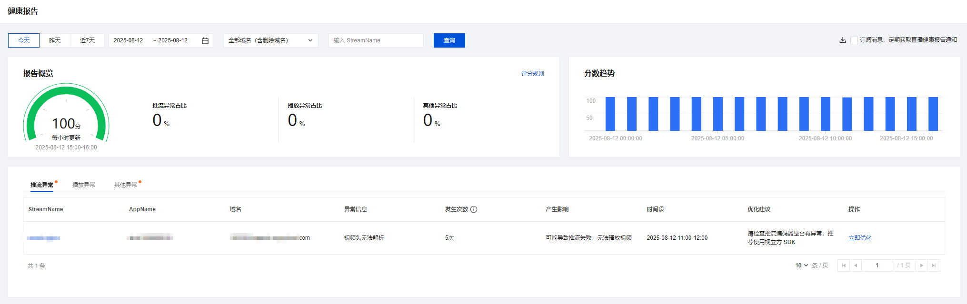Click the 5次 occurrence count cell
This screenshot has height=304, width=967.
pos(449,238)
